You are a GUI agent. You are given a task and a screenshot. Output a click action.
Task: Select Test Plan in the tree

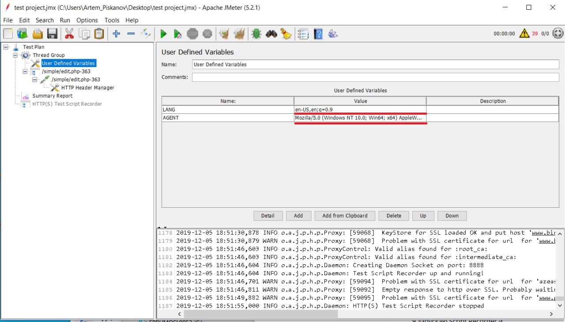[x=34, y=47]
